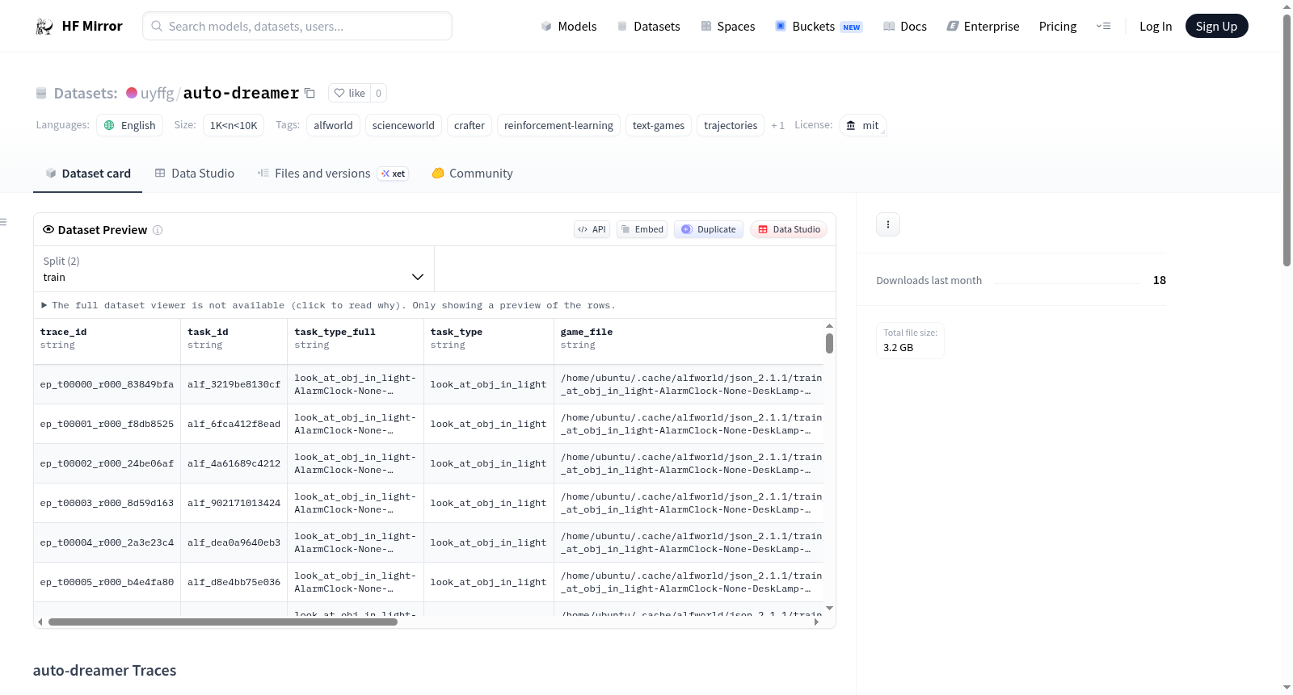This screenshot has height=695, width=1293.
Task: Expand the +1 hidden tags
Action: (x=777, y=125)
